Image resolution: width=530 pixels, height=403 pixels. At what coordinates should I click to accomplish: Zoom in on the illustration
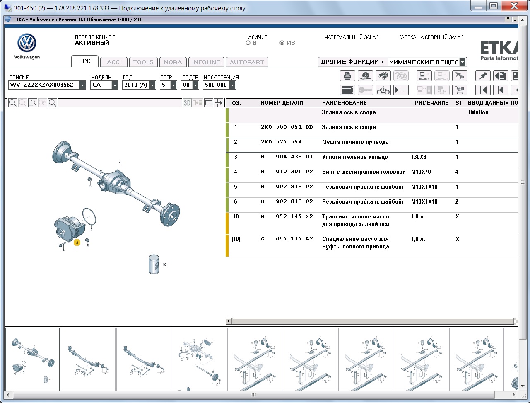[13, 103]
